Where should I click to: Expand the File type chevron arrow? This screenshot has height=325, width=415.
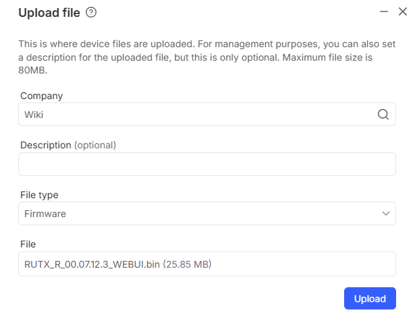[x=386, y=214]
